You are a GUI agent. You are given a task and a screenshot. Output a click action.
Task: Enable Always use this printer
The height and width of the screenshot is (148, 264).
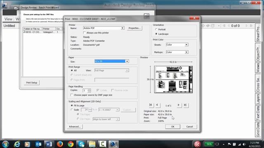coord(85,33)
